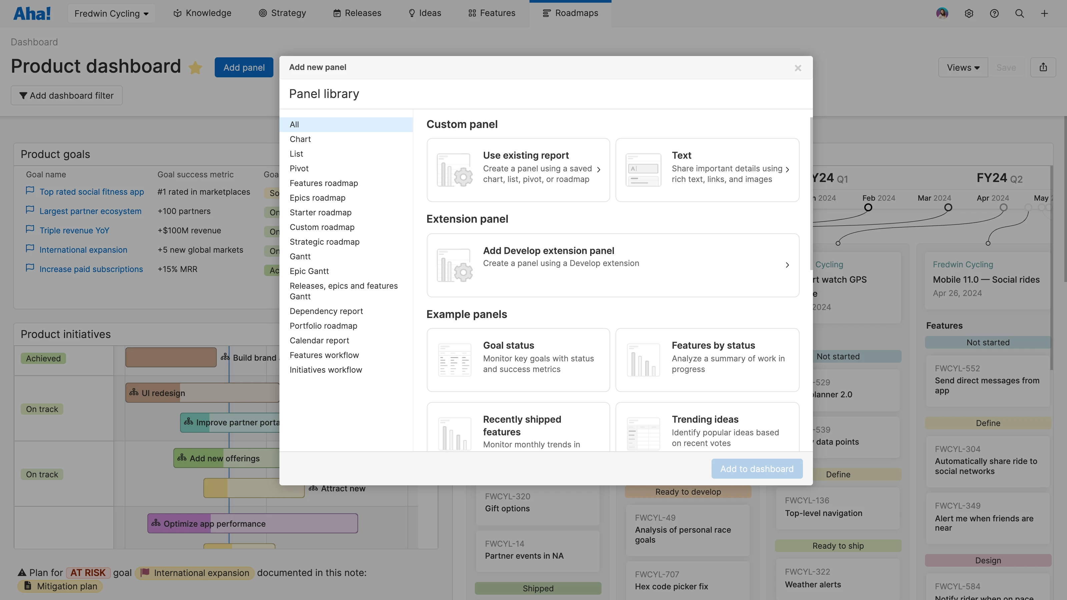The image size is (1067, 600).
Task: Click the help question mark icon
Action: (994, 13)
